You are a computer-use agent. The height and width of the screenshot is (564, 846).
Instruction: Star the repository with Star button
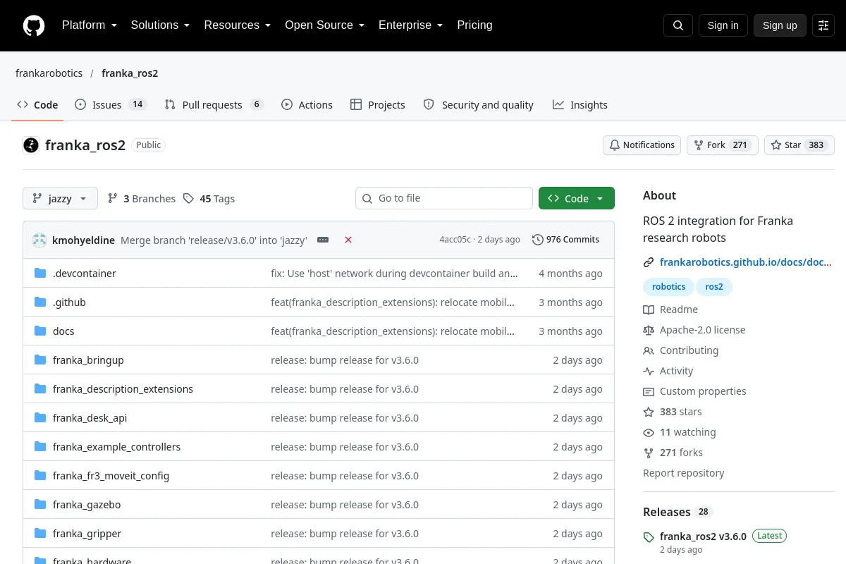click(x=799, y=145)
